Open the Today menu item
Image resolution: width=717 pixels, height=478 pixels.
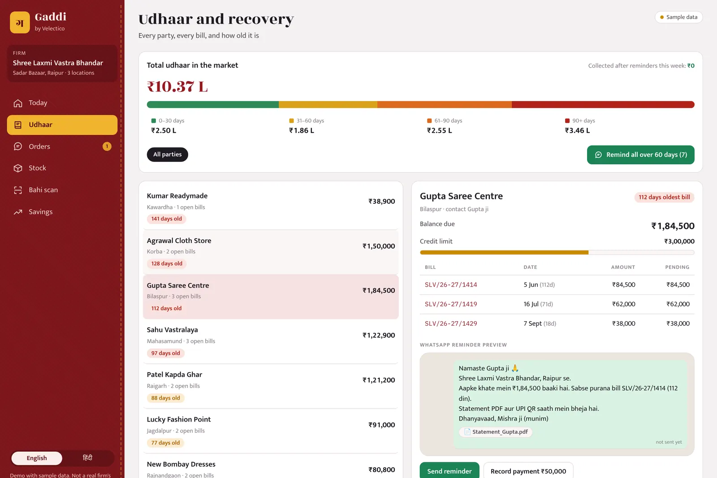click(x=62, y=103)
